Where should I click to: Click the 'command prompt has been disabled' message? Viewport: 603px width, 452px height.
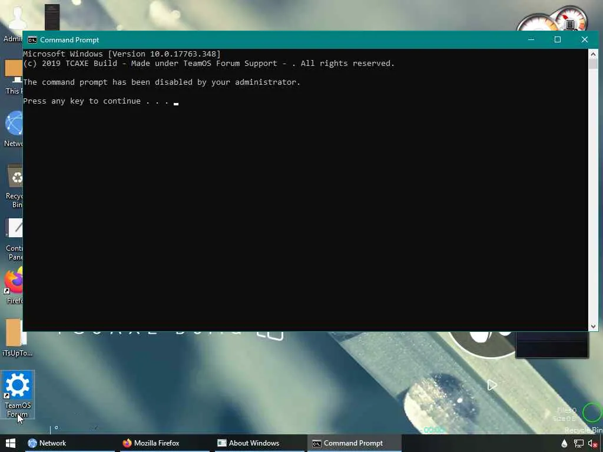161,82
